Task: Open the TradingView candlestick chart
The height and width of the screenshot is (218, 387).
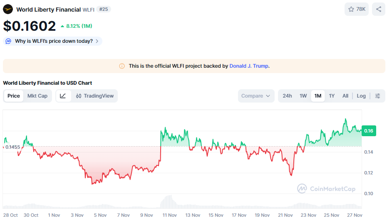Action: click(x=95, y=96)
